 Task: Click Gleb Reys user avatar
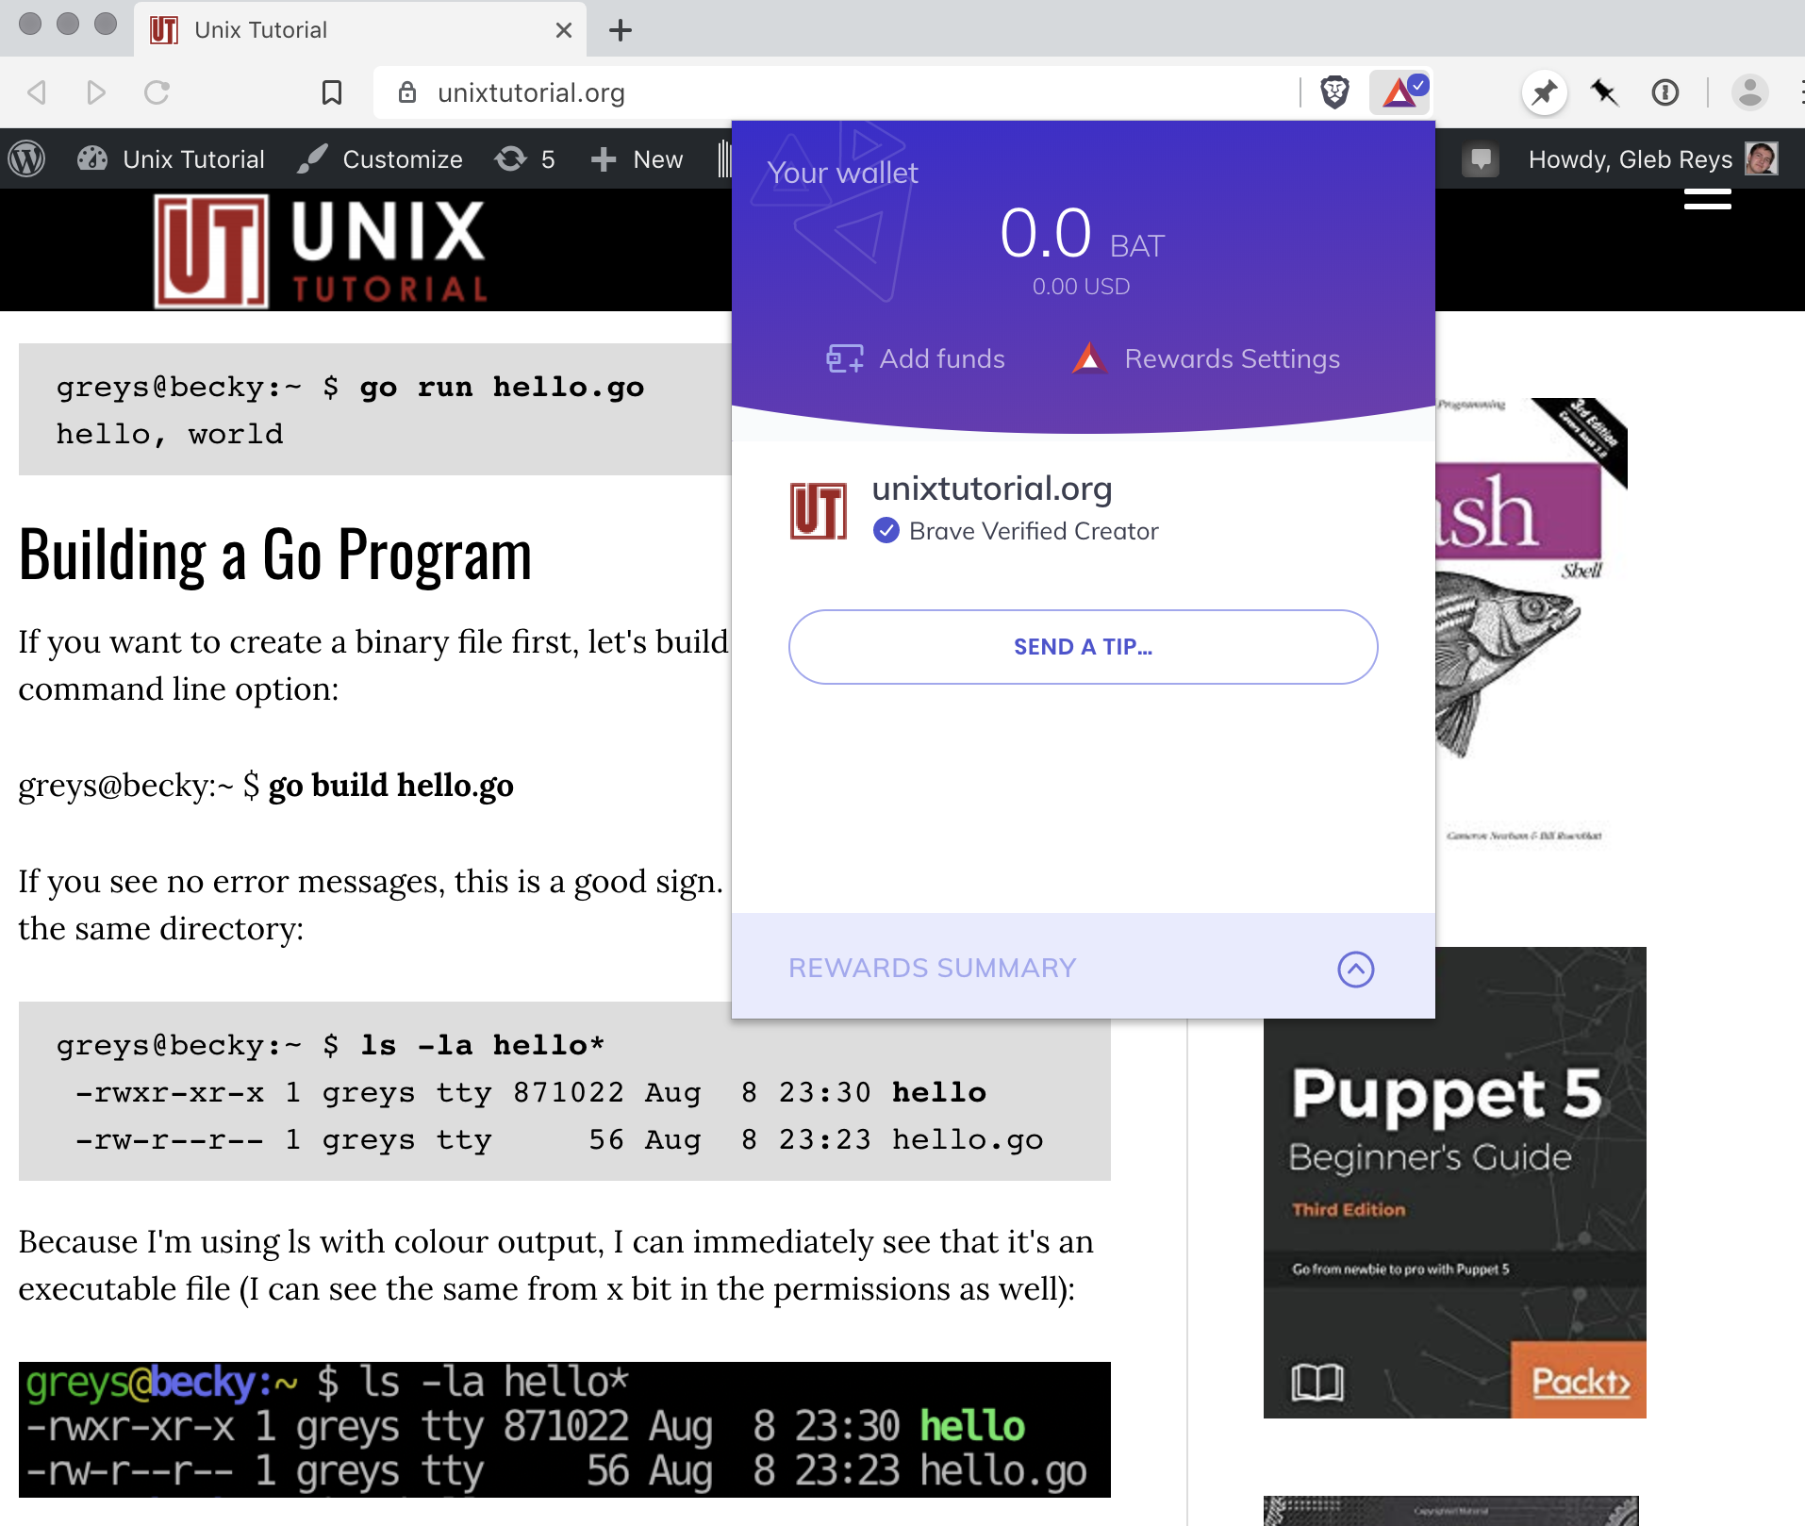coord(1761,158)
